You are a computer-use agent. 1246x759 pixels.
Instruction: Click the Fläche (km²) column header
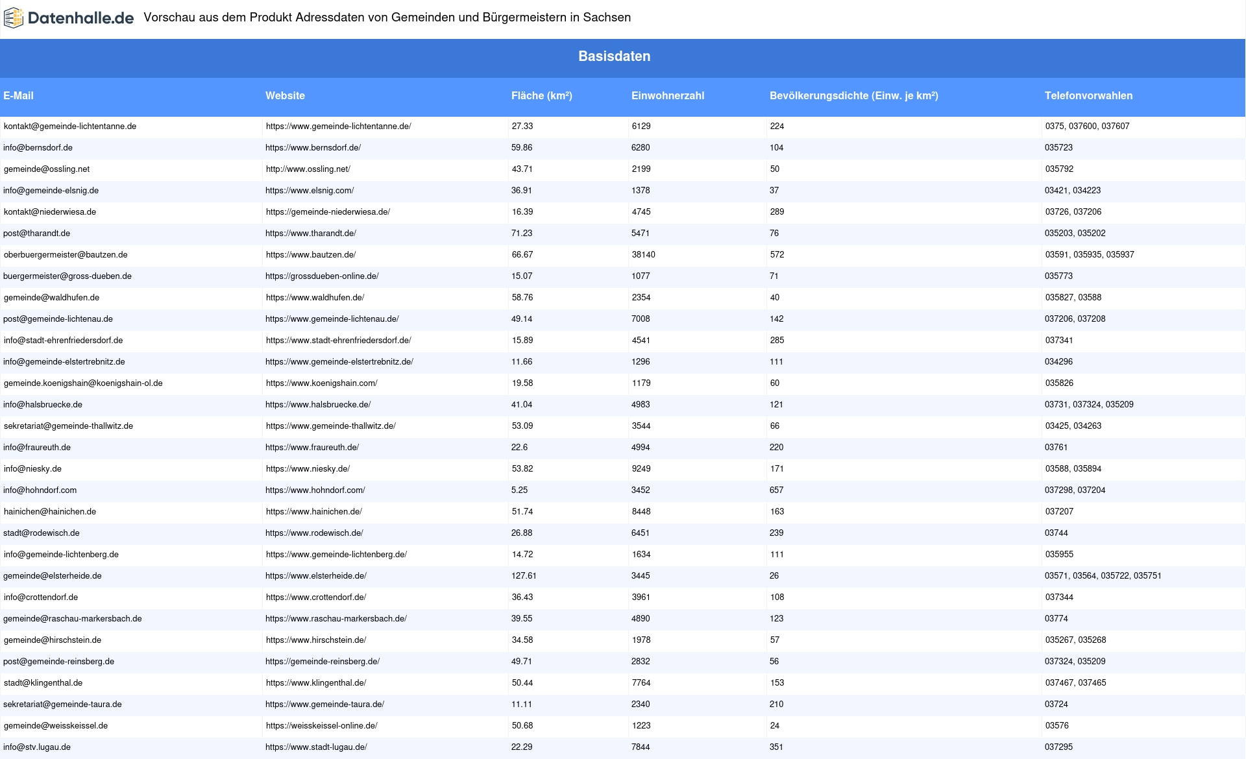542,96
